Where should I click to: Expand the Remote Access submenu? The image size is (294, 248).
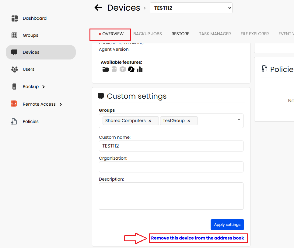tap(61, 104)
